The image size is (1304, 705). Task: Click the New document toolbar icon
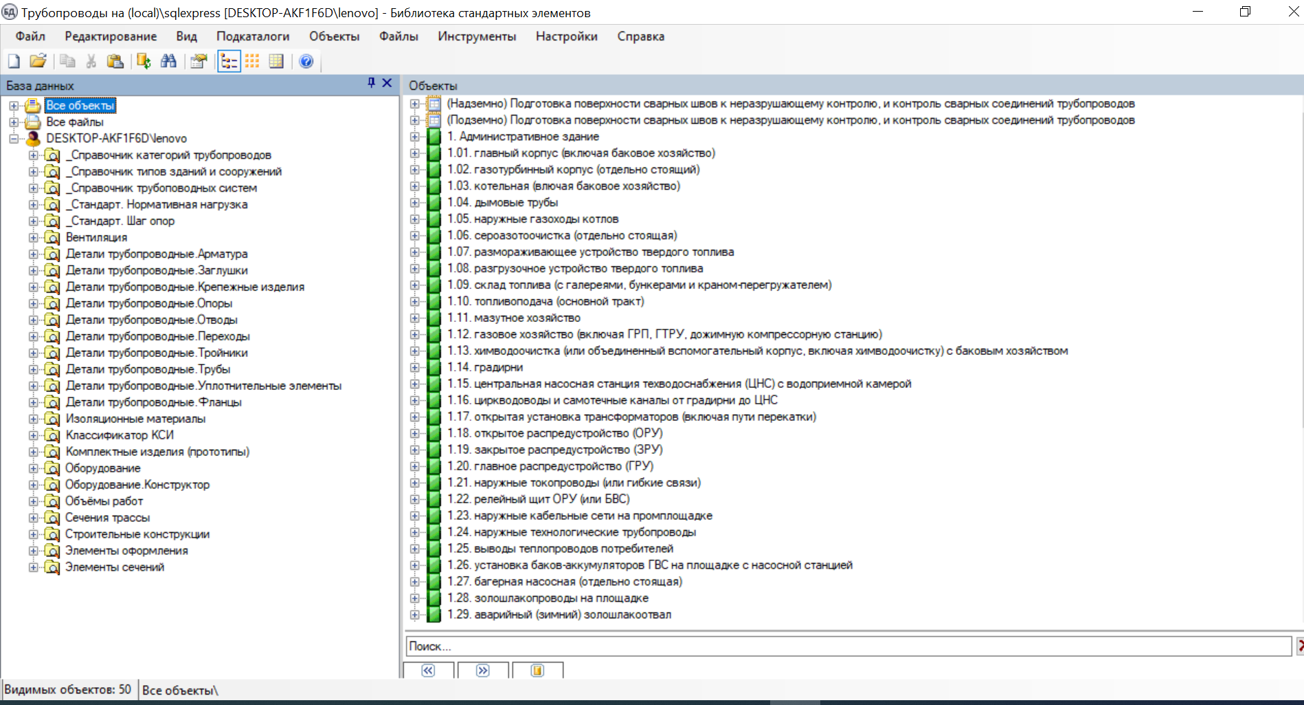point(14,62)
